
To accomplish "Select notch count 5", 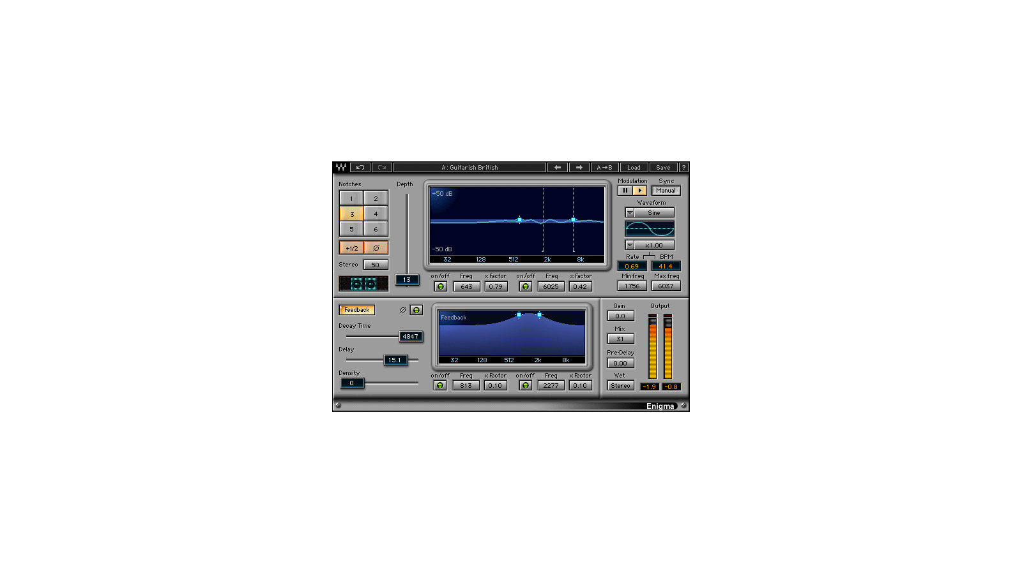I will 351,229.
